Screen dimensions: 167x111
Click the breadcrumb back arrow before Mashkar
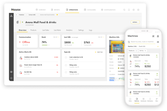point(16,15)
